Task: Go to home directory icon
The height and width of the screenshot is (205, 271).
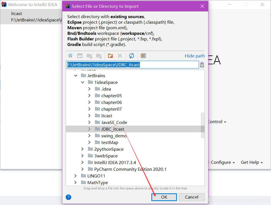Action: point(70,56)
